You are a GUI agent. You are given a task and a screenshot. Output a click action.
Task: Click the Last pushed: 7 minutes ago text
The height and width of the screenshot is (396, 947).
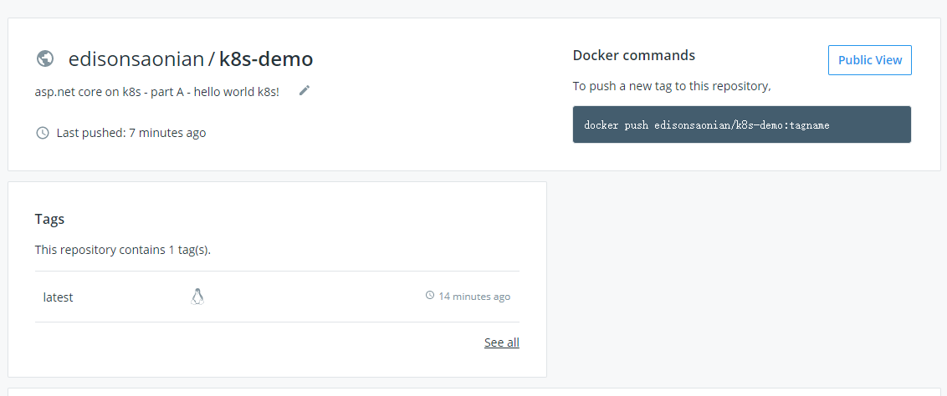(131, 133)
